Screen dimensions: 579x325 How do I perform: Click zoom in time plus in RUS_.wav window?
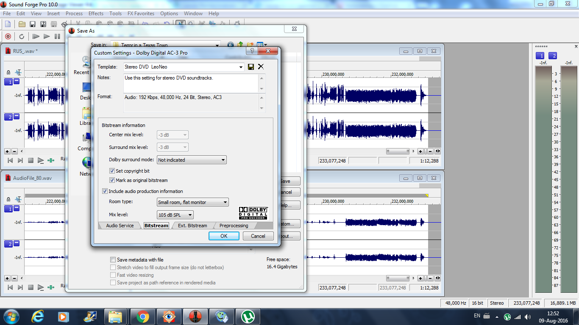[420, 151]
